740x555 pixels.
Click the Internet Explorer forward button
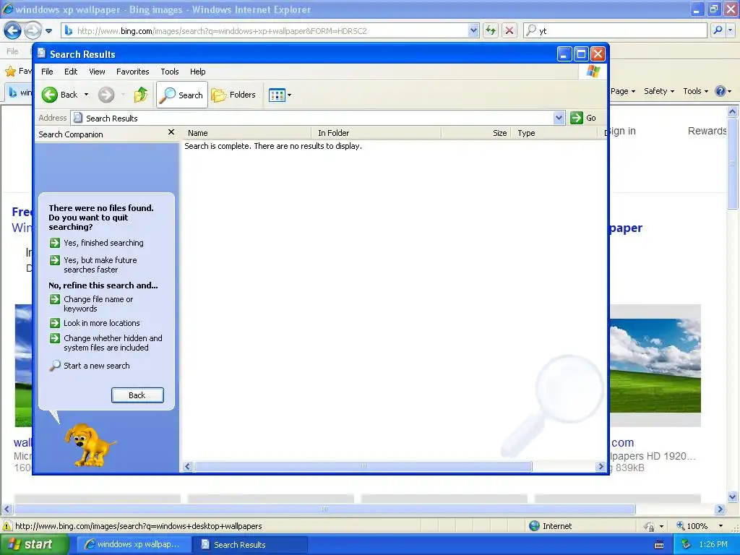(33, 31)
